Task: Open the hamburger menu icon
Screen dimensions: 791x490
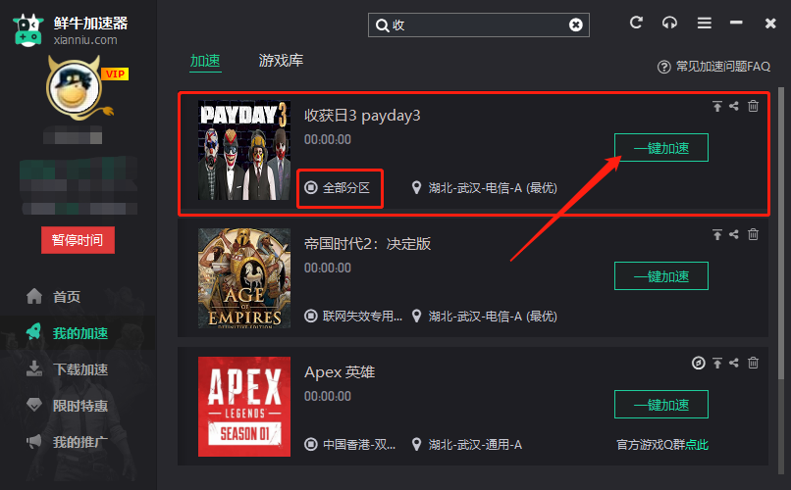Action: click(x=705, y=23)
